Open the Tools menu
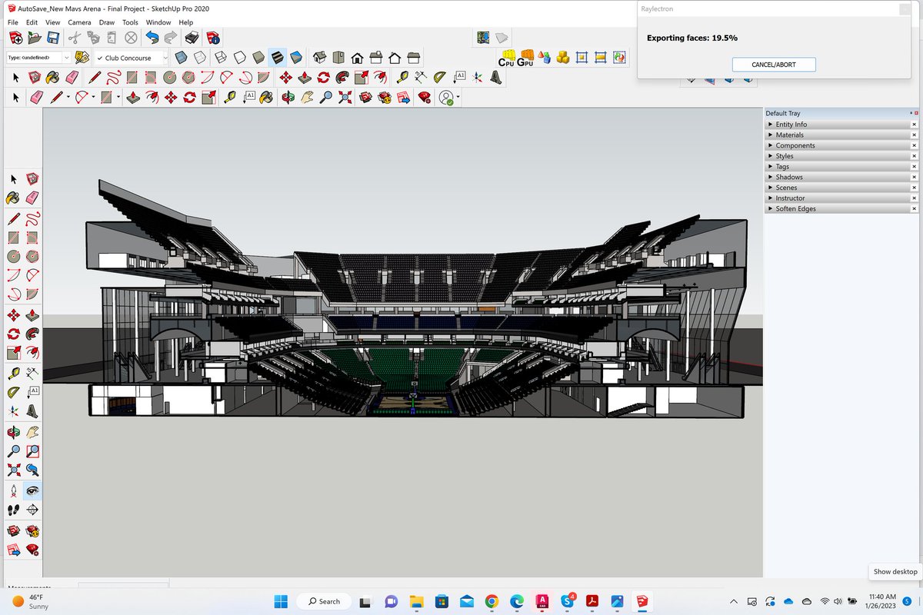This screenshot has height=615, width=923. (x=130, y=22)
